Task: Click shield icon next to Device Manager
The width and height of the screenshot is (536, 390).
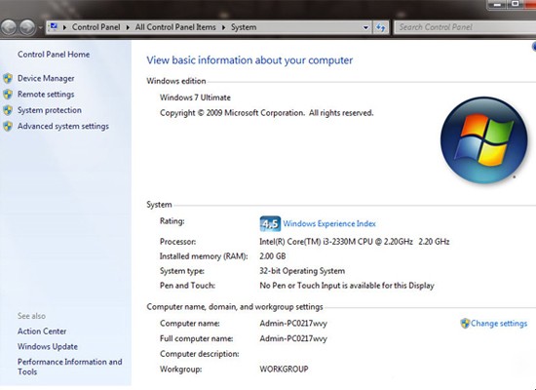Action: pyautogui.click(x=8, y=78)
